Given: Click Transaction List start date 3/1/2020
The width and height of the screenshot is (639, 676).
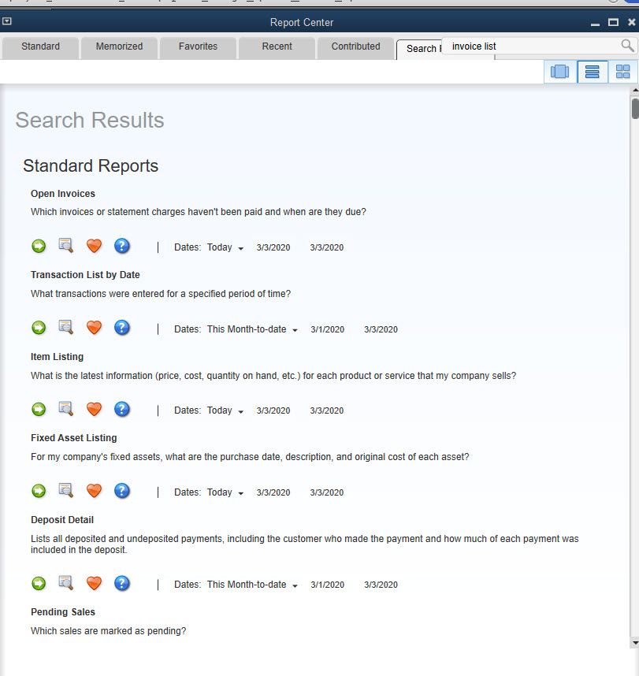Looking at the screenshot, I should pos(327,329).
